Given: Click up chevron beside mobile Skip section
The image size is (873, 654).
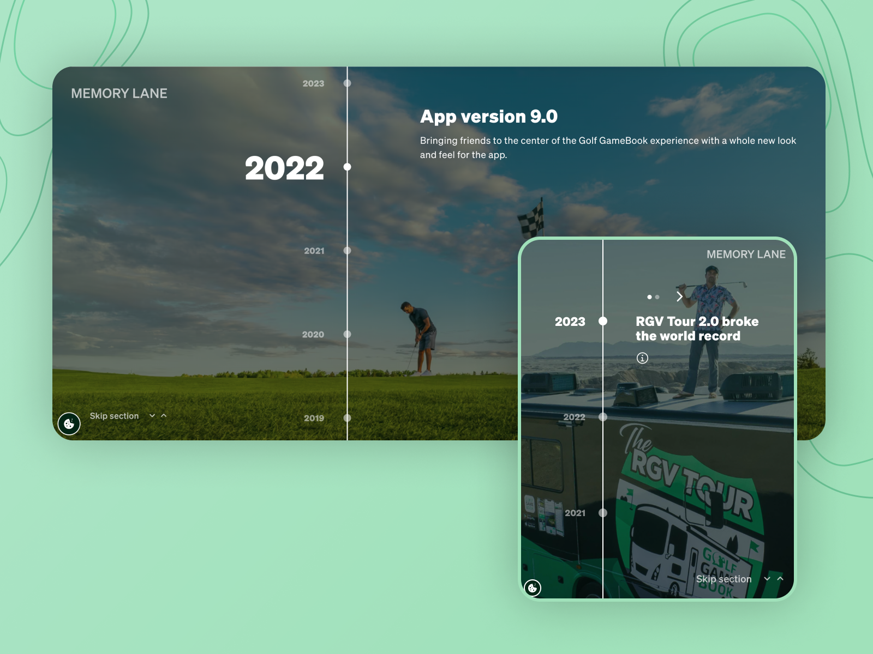Looking at the screenshot, I should point(780,579).
